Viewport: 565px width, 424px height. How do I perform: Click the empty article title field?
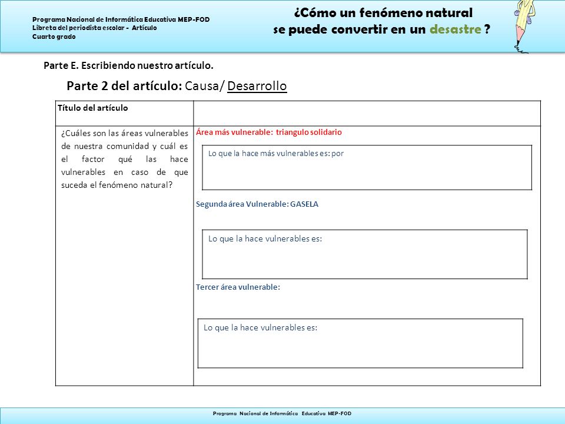coord(367,113)
